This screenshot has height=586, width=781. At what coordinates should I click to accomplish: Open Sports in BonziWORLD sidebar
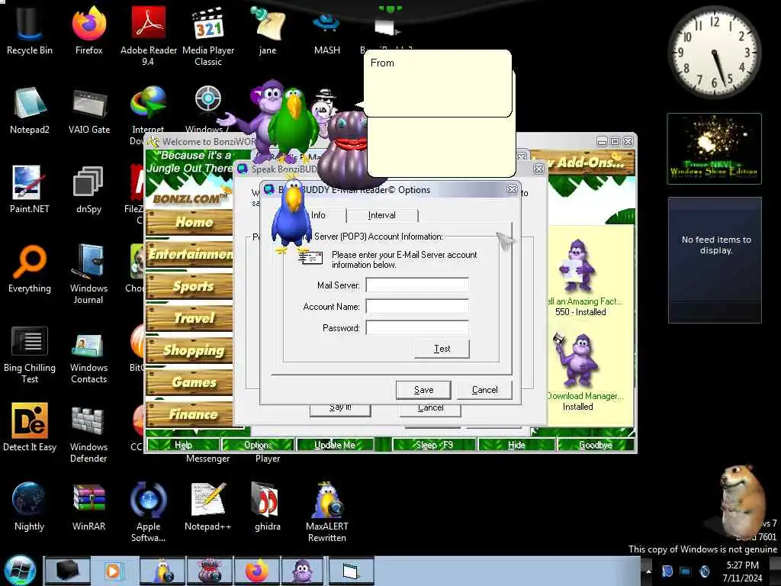tap(189, 286)
